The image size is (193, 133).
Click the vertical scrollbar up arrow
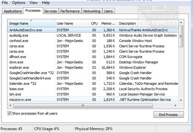pyautogui.click(x=181, y=22)
